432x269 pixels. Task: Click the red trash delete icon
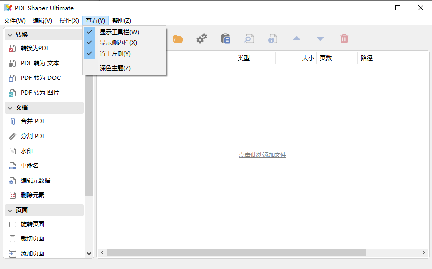[x=344, y=38]
